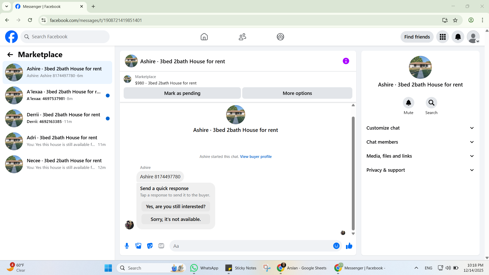Send 'Yes, are you still interested?' response
489x275 pixels.
[x=176, y=206]
